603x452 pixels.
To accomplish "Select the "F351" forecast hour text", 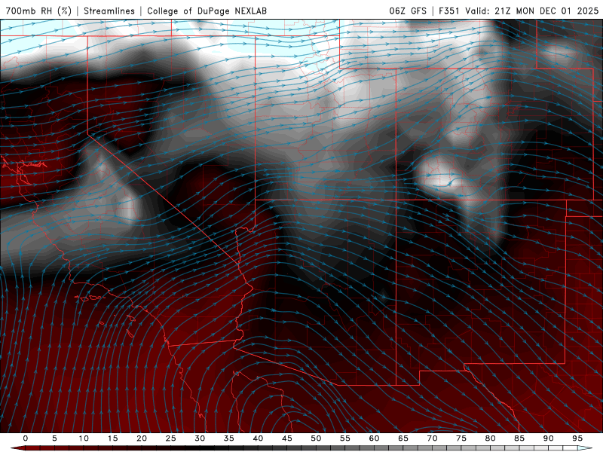I will pos(449,11).
